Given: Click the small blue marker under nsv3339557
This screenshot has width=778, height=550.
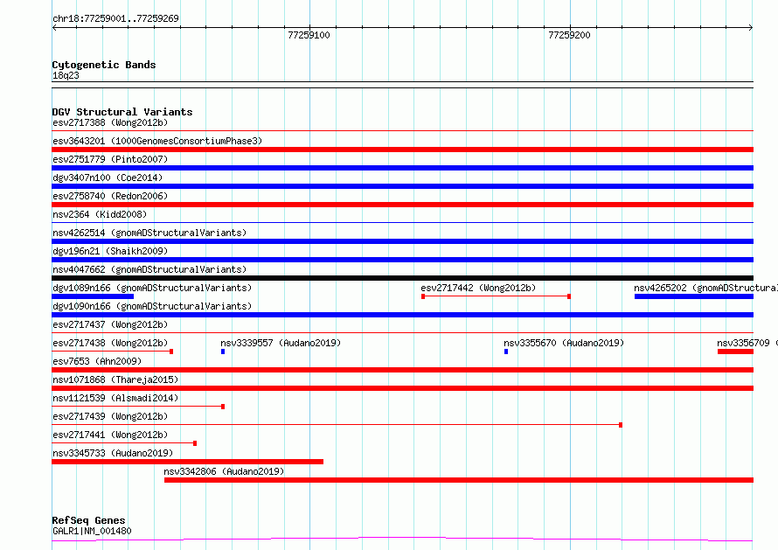Looking at the screenshot, I should click(x=223, y=352).
